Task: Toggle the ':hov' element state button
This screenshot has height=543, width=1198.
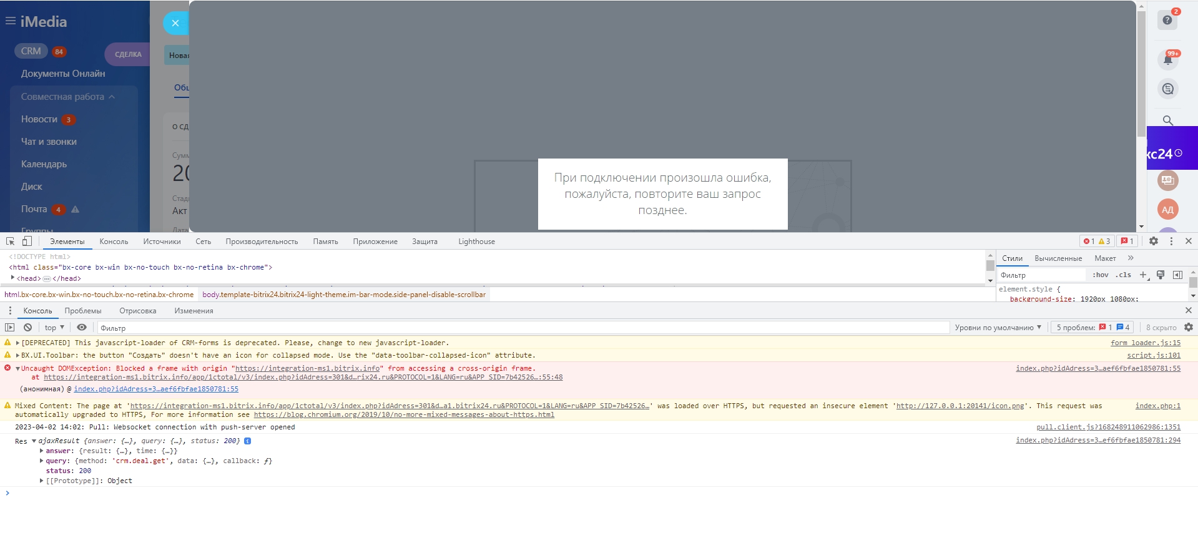Action: point(1100,275)
